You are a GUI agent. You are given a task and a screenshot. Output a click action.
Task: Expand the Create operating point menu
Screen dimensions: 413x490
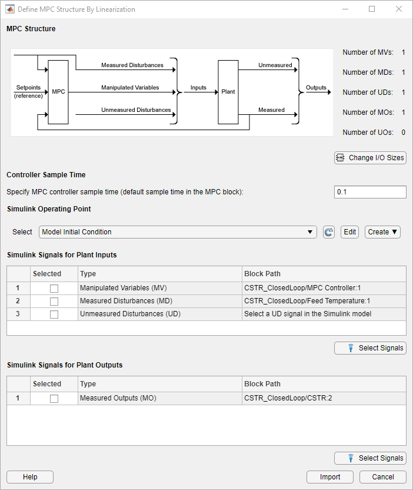383,232
